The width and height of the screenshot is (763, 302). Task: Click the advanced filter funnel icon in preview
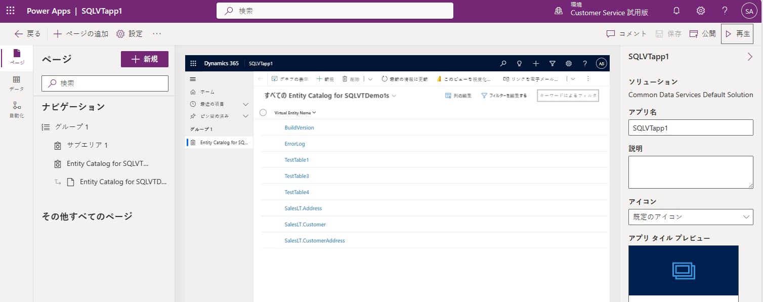(x=553, y=64)
